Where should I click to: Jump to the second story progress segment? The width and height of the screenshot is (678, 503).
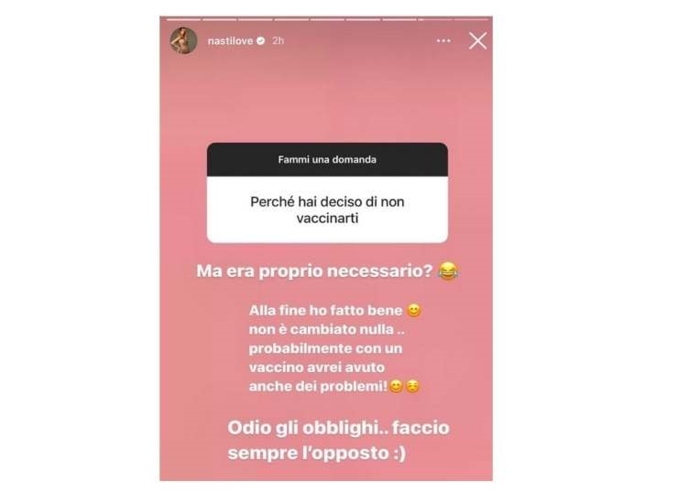[219, 19]
